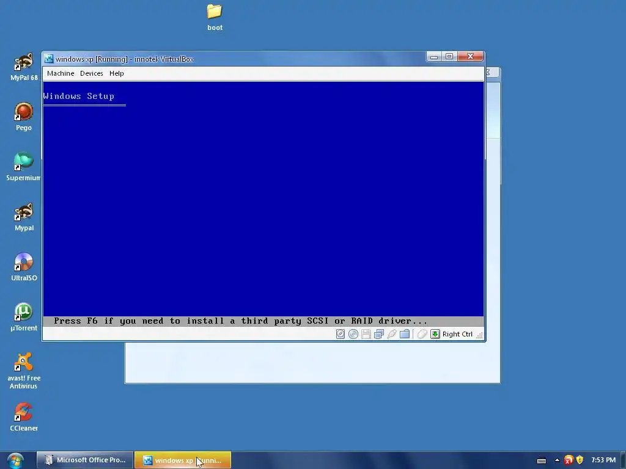Open the on-screen keyboard tray icon
The width and height of the screenshot is (626, 469).
pos(542,460)
